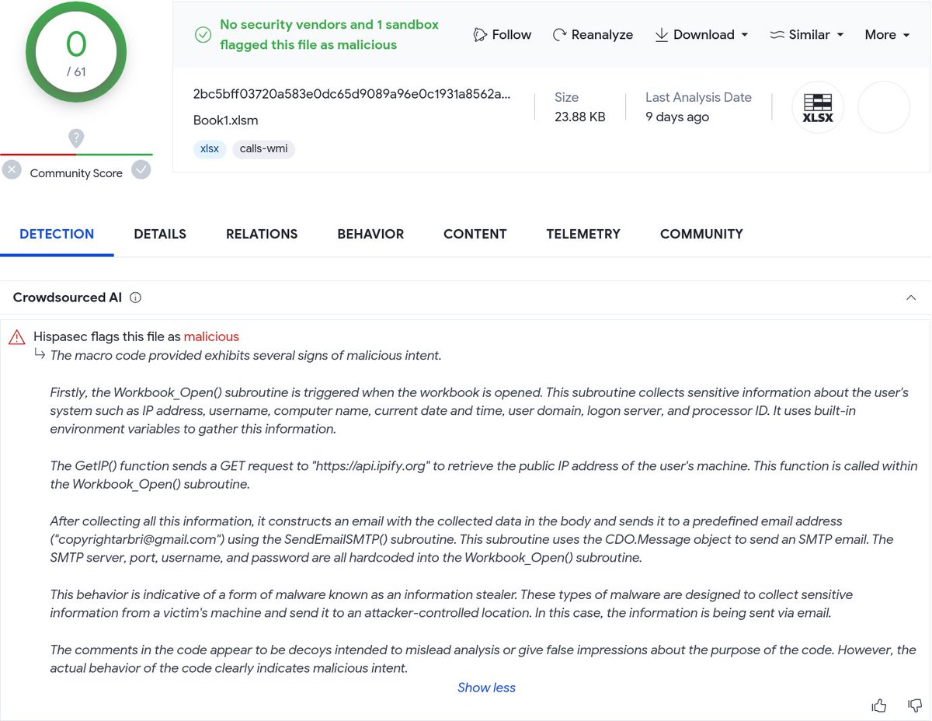Open the Download options dropdown arrow

(743, 35)
